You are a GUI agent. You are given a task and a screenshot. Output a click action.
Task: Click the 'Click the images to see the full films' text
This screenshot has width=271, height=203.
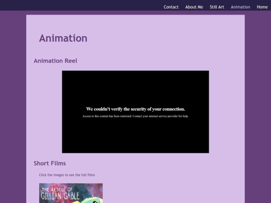click(67, 175)
